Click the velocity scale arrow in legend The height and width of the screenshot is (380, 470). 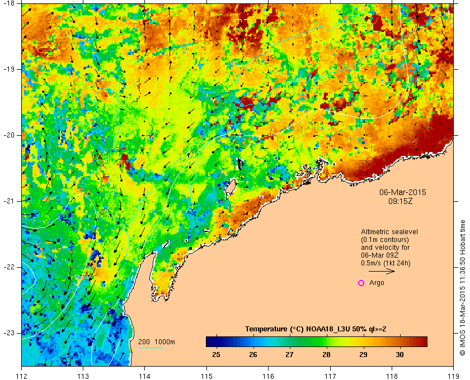pos(382,271)
